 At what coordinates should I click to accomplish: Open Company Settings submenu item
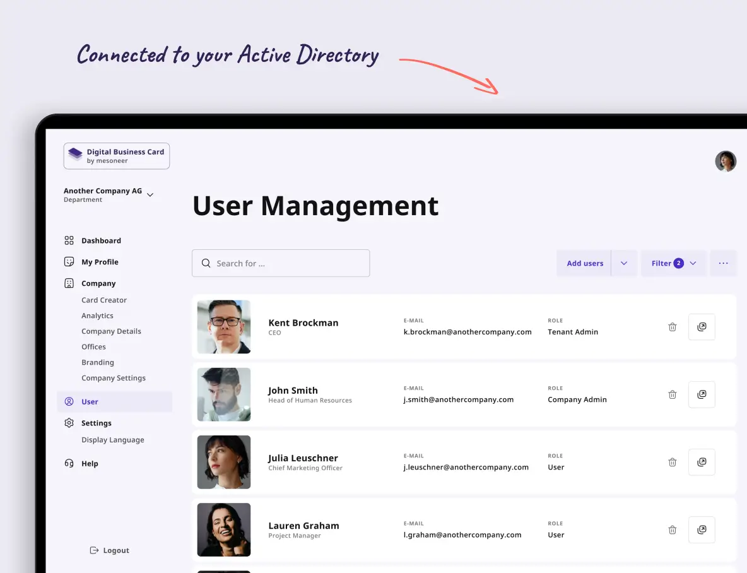tap(114, 378)
